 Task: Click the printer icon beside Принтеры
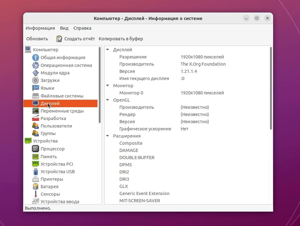(36, 179)
